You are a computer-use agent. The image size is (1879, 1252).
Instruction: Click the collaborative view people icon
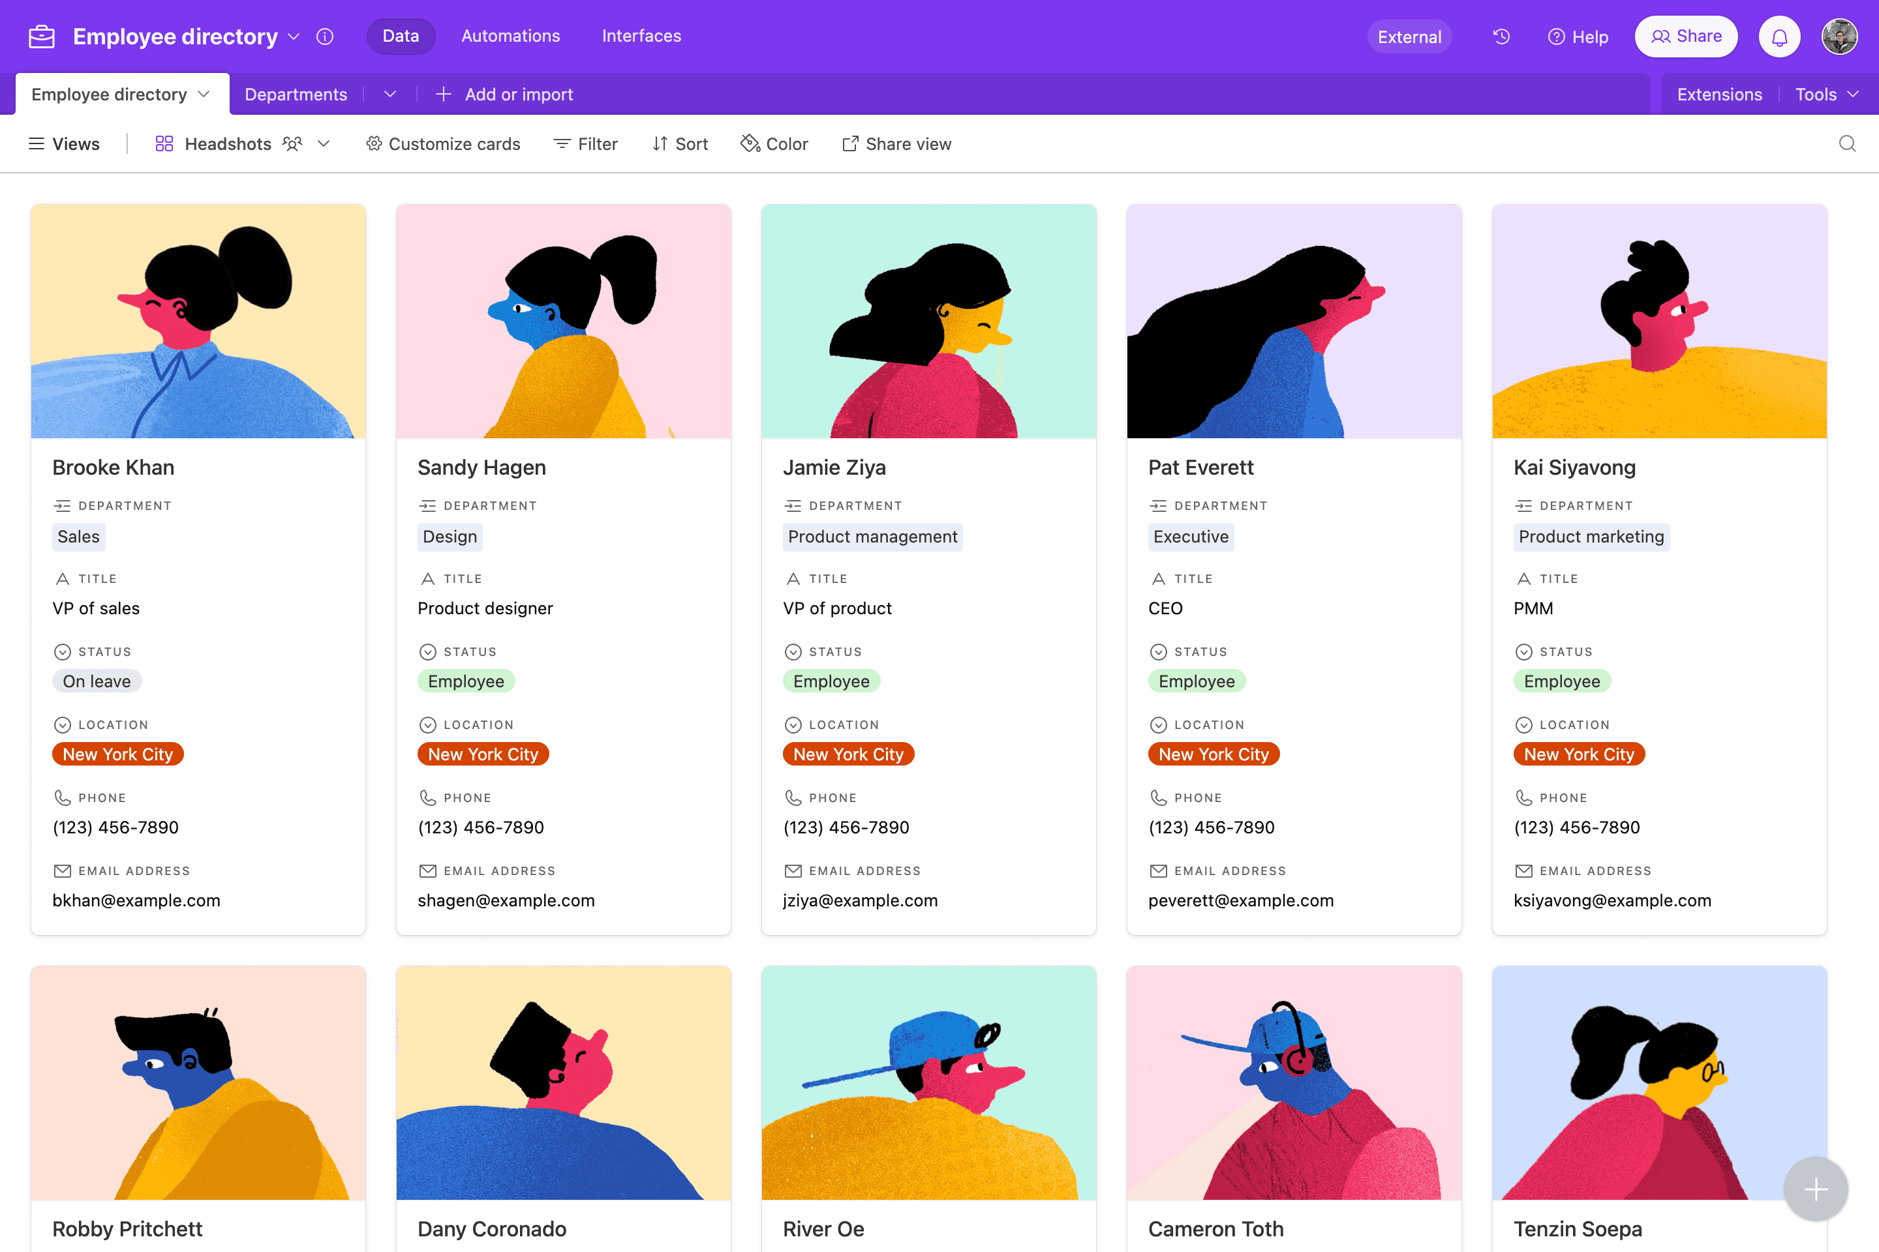(292, 143)
